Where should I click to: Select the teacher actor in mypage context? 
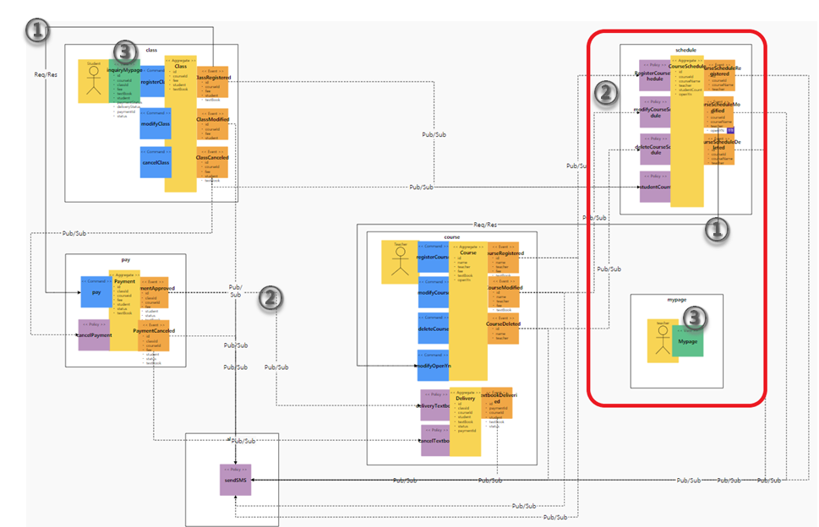(663, 340)
